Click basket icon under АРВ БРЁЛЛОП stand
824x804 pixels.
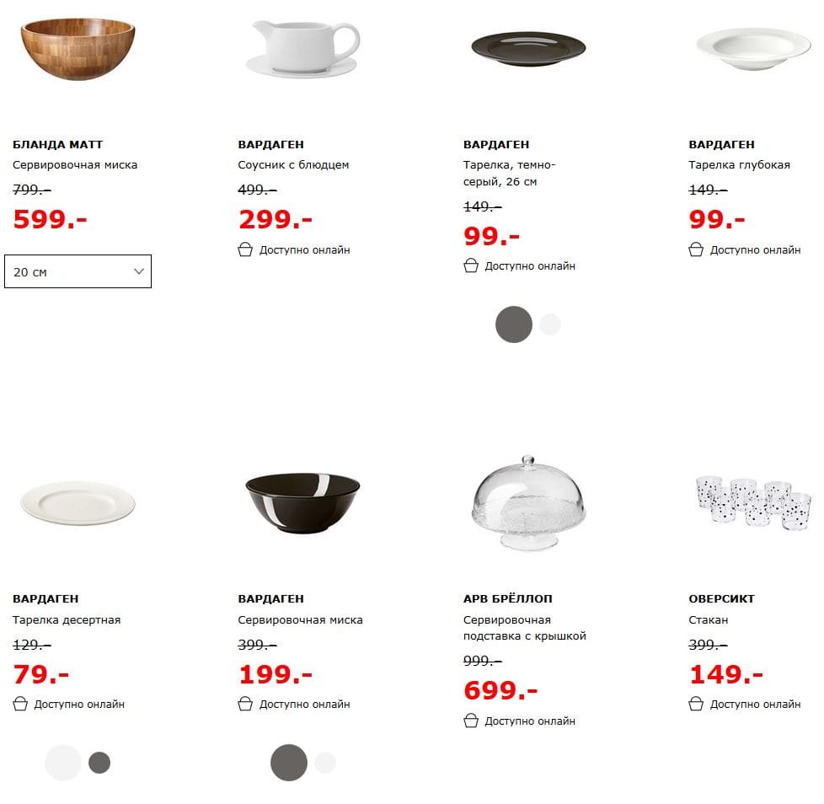[471, 721]
